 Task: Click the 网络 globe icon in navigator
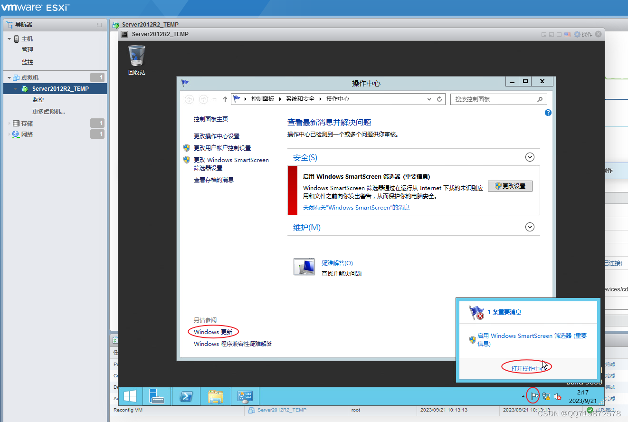[16, 134]
